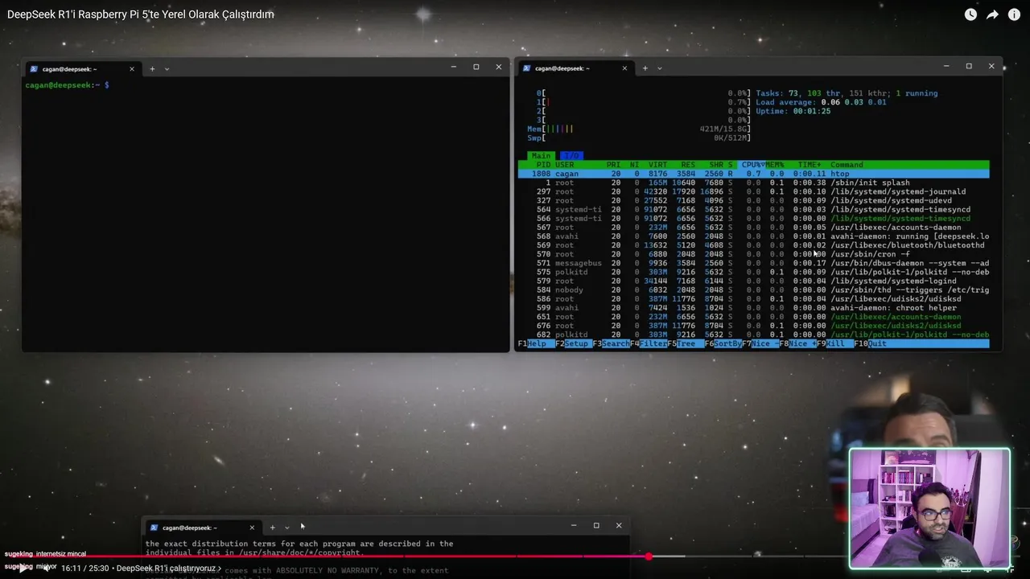Close the bottom terminal's cagan@deepseek tab
The image size is (1030, 579).
252,528
